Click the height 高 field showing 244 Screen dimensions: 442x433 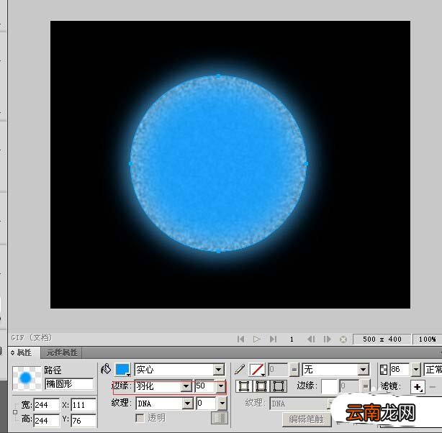tap(47, 421)
